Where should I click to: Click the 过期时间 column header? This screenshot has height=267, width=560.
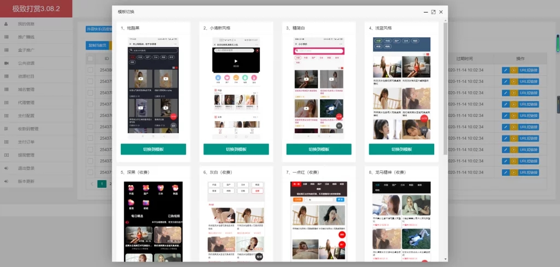click(464, 58)
